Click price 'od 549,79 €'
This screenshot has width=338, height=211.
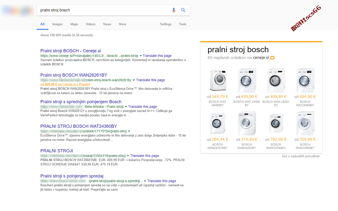point(218,97)
